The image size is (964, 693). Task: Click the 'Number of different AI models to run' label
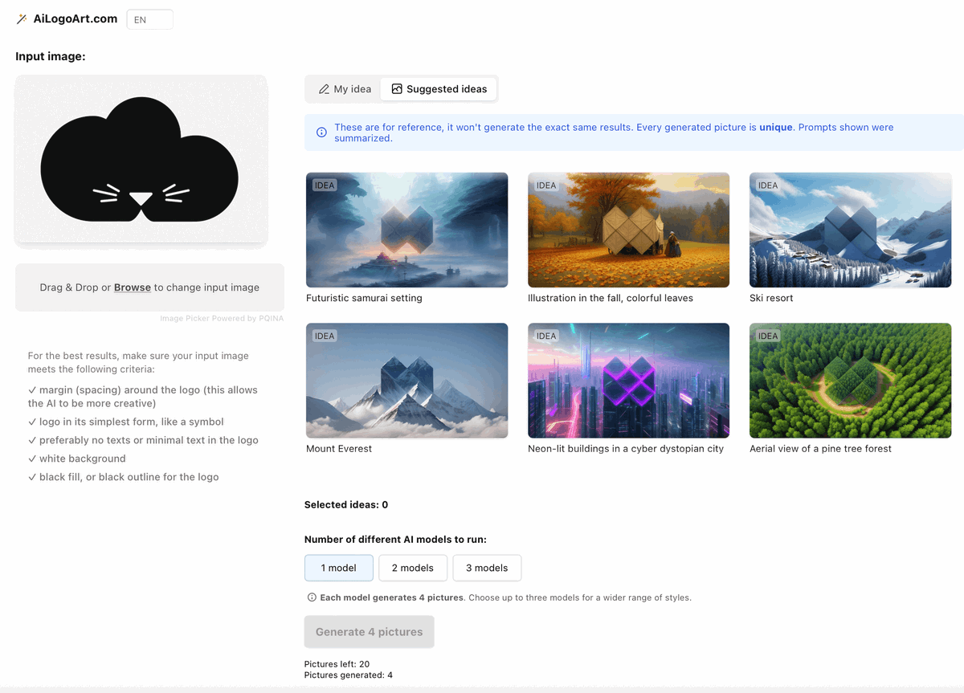[x=395, y=540]
